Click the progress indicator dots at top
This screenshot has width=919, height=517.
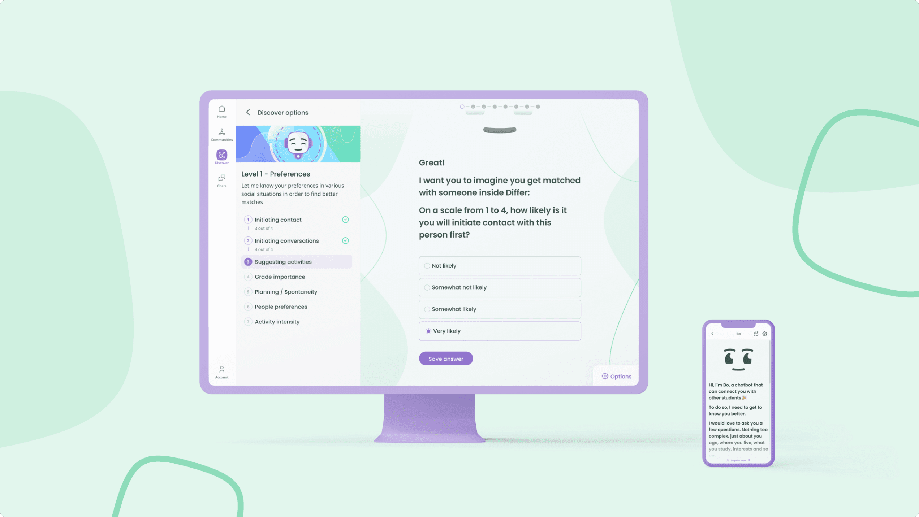click(x=500, y=106)
